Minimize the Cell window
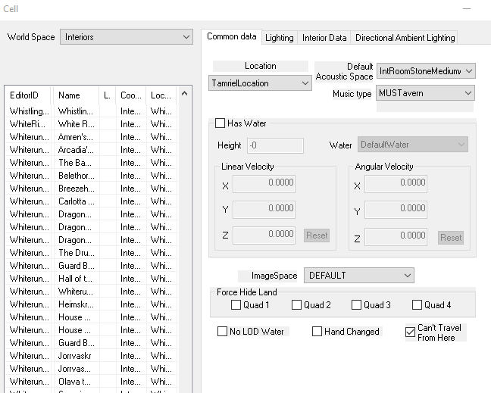491x393 pixels. 467,9
